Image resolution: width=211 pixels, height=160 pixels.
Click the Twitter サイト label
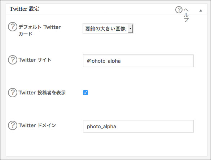click(x=35, y=60)
